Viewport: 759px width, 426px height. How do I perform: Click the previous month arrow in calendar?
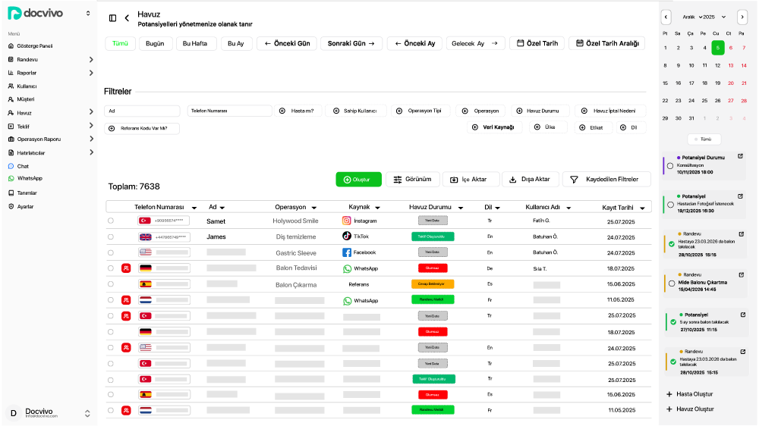coord(666,17)
